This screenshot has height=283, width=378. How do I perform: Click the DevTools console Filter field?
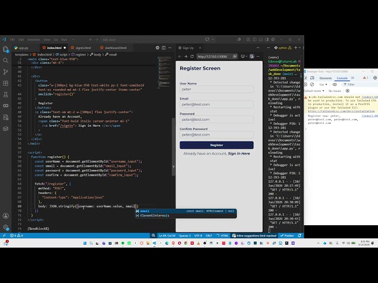(359, 84)
